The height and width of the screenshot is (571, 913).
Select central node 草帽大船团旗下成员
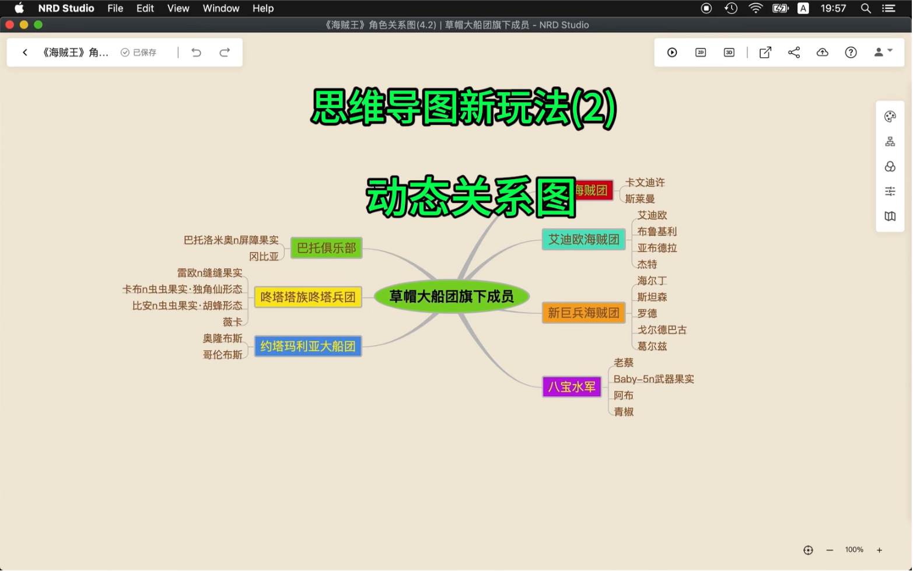coord(452,297)
